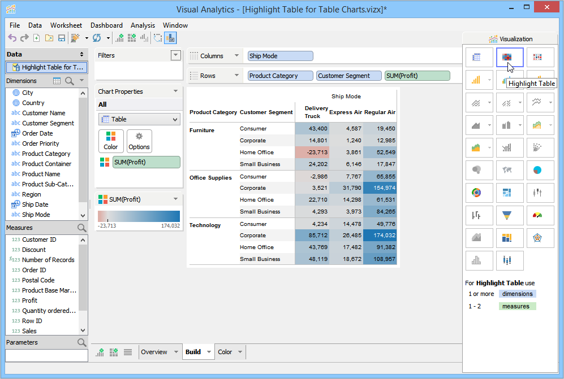Choose the bubble chart visualization
Image resolution: width=564 pixels, height=379 pixels.
pyautogui.click(x=479, y=170)
